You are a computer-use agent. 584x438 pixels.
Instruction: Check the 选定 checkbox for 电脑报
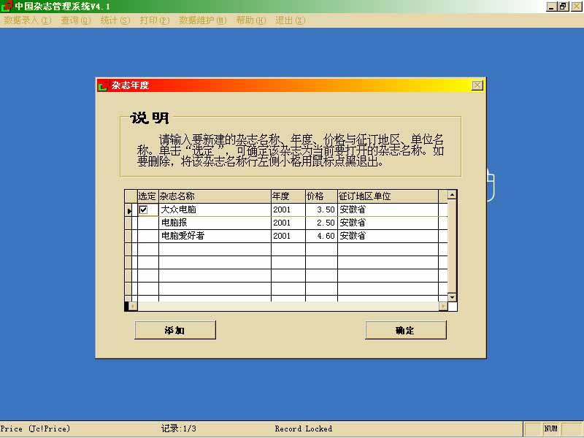pos(142,223)
